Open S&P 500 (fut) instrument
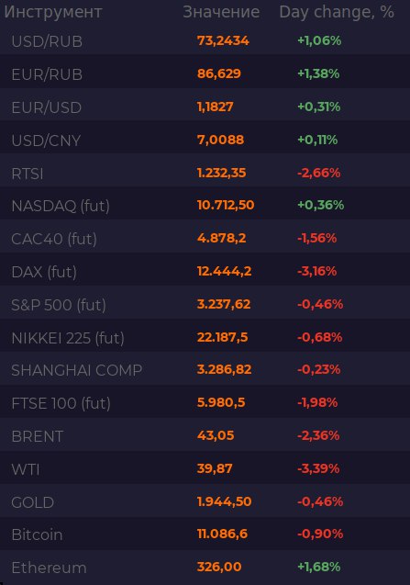Image resolution: width=410 pixels, height=585 pixels. pos(205,305)
